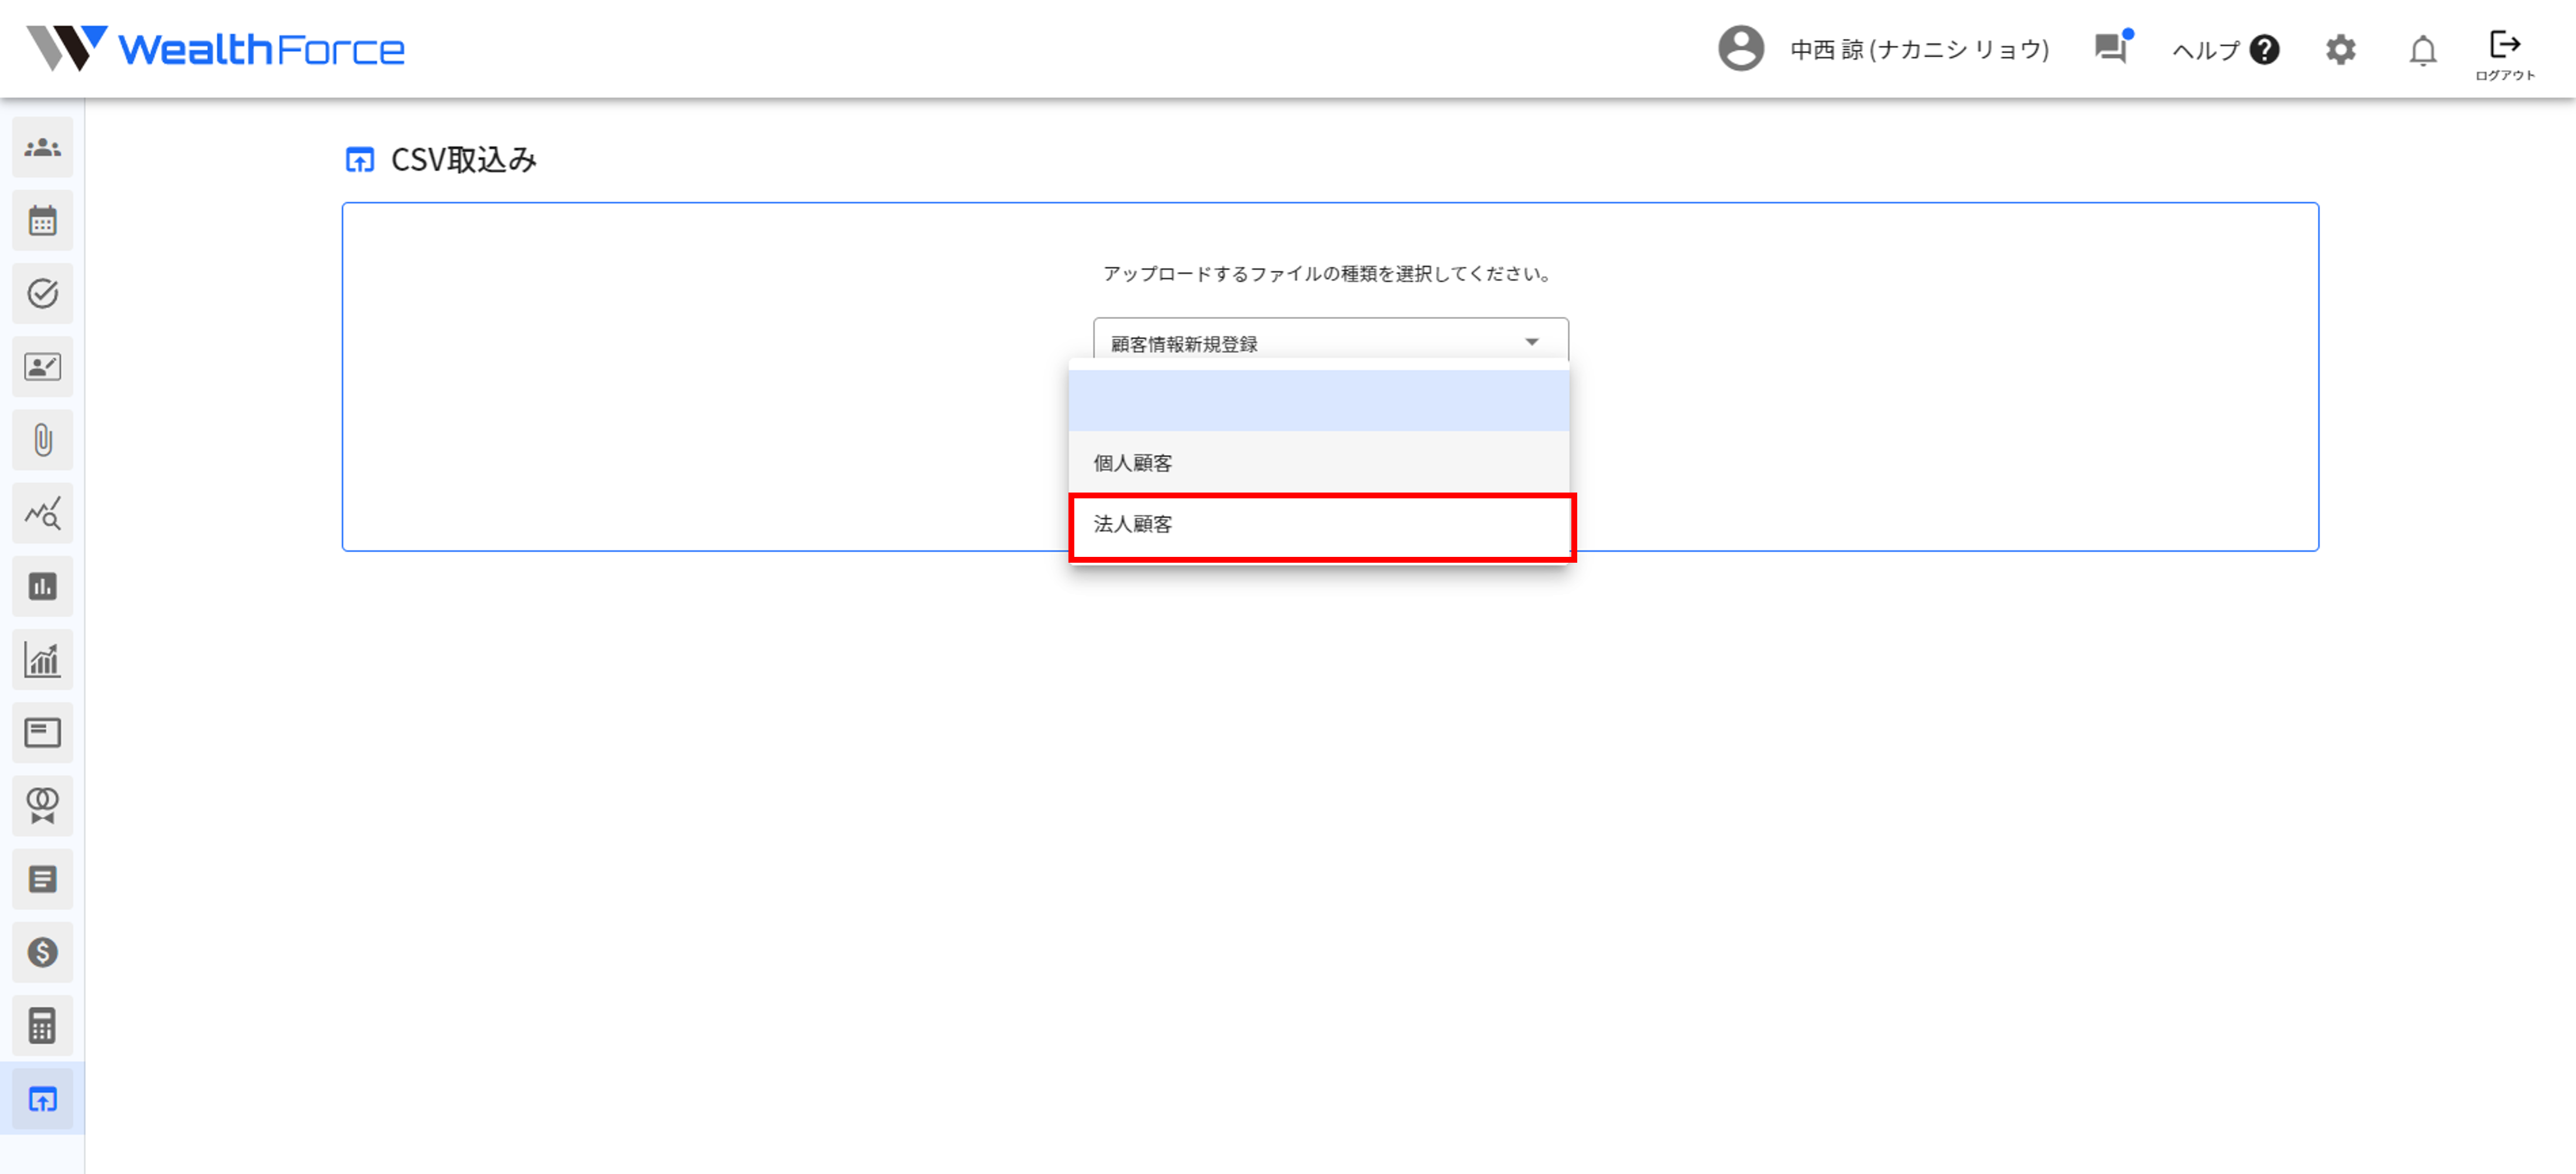Select 個人顧客 from the dropdown list
Viewport: 2576px width, 1174px height.
coord(1320,463)
